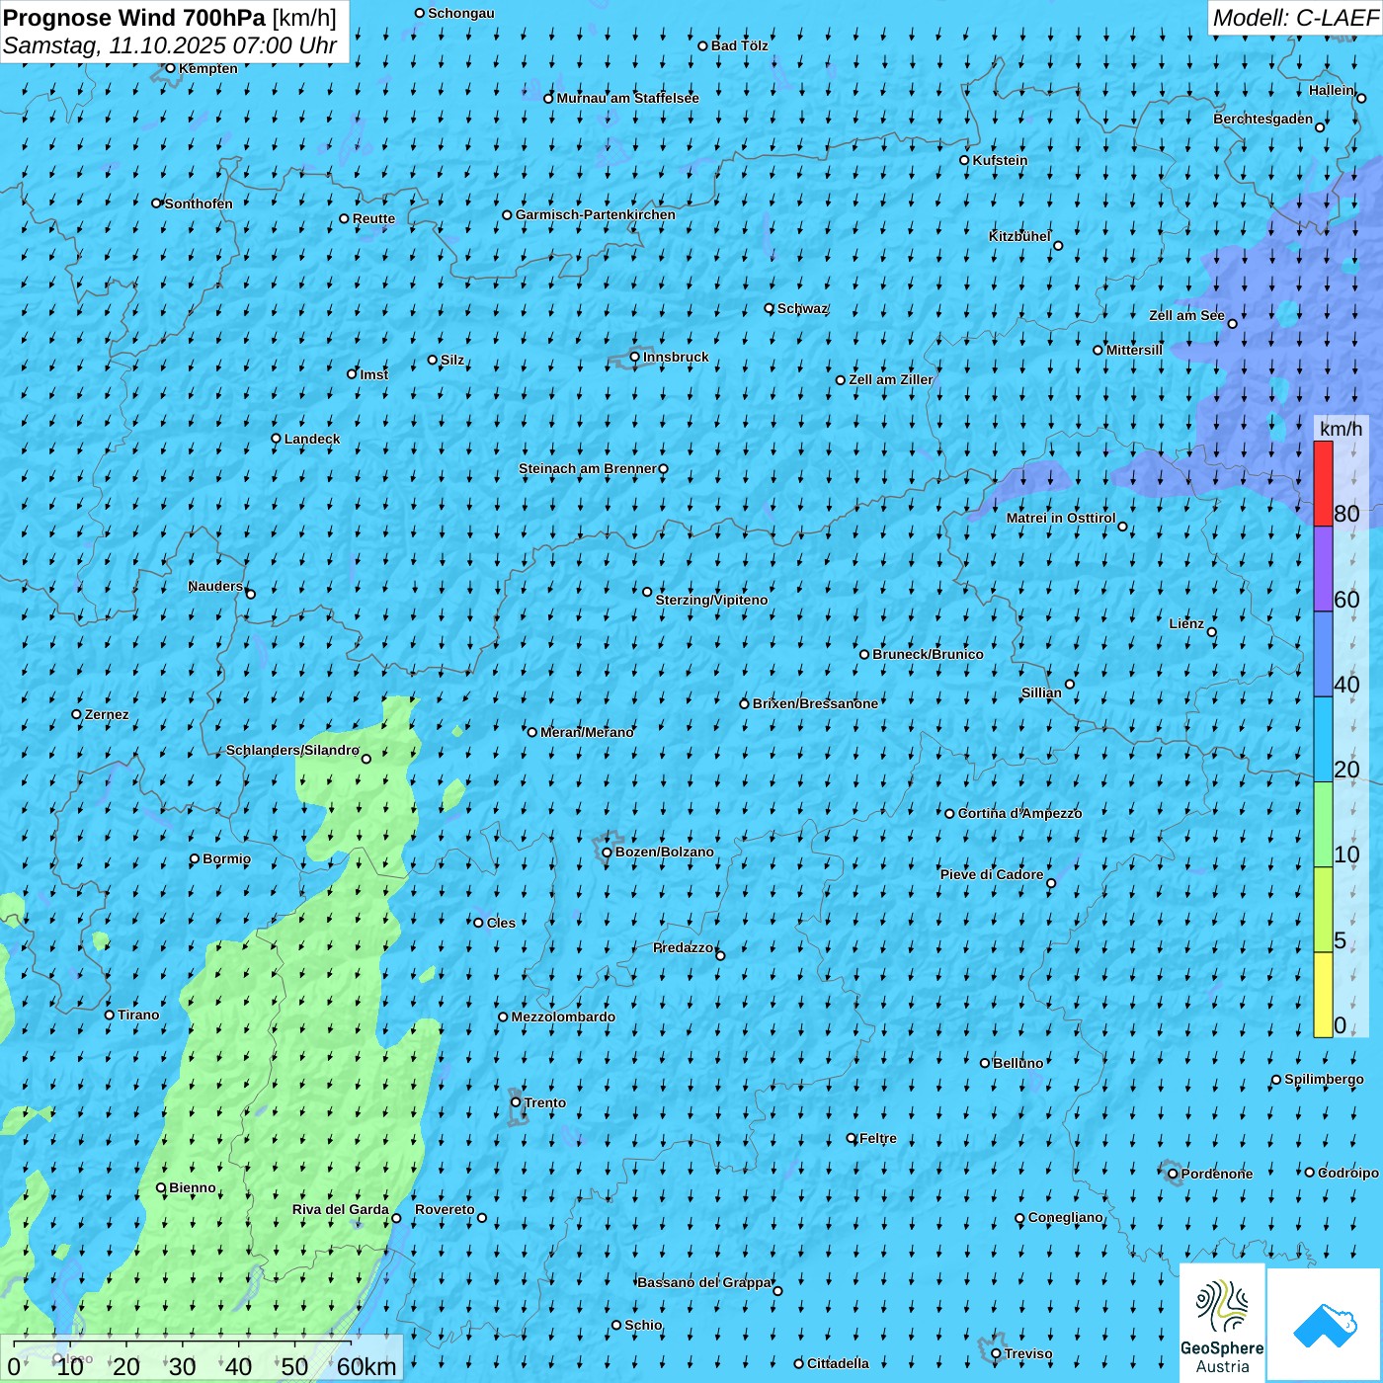
Task: Select the Bassano del Grappa label
Action: point(704,1282)
